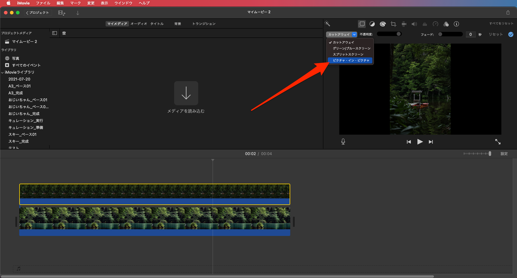517x278 pixels.
Task: Open the マーク menu
Action: [x=75, y=3]
